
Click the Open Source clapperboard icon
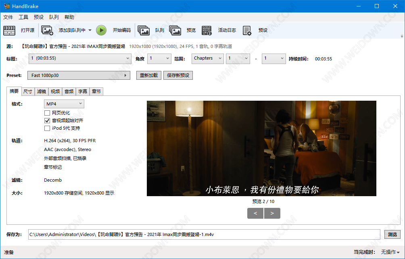(x=9, y=30)
